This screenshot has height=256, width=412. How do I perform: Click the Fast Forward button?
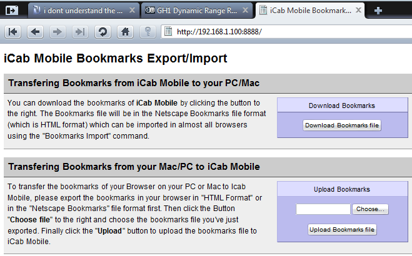[80, 32]
